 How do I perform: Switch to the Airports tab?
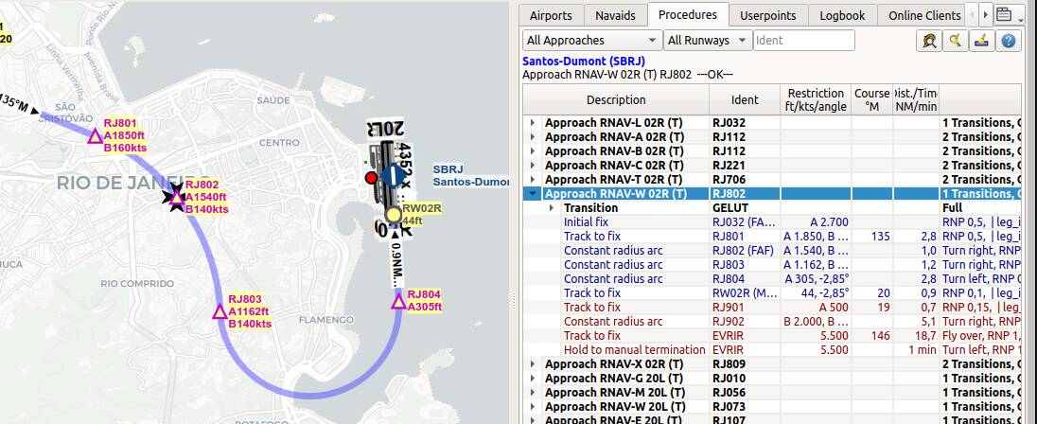551,15
